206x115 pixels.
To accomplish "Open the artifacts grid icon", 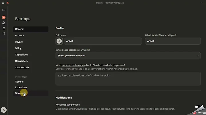I will pos(4,34).
